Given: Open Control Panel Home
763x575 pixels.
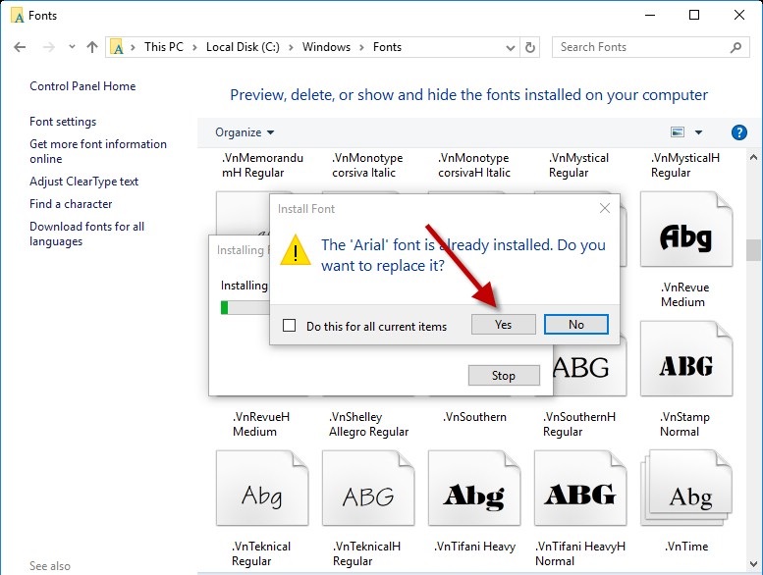Looking at the screenshot, I should tap(82, 86).
